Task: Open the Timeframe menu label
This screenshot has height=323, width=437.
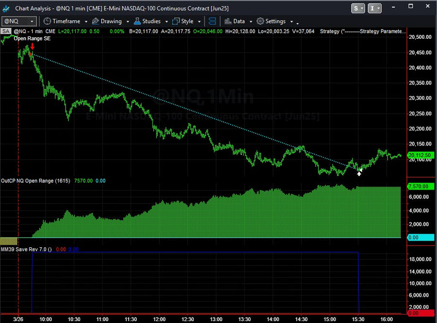Action: (67, 21)
